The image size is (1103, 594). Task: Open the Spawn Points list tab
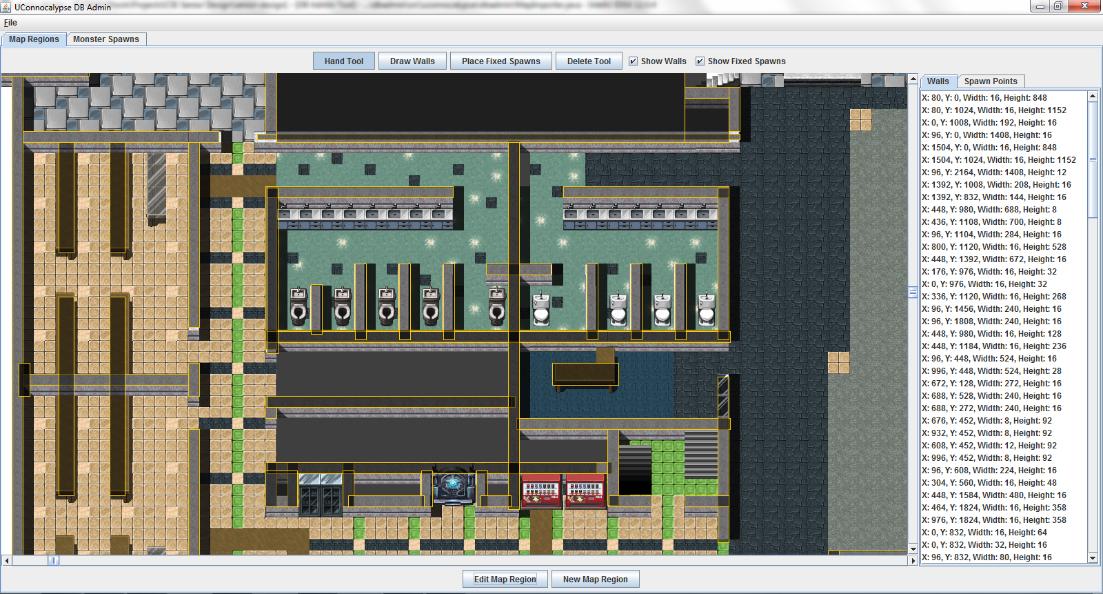(x=991, y=81)
